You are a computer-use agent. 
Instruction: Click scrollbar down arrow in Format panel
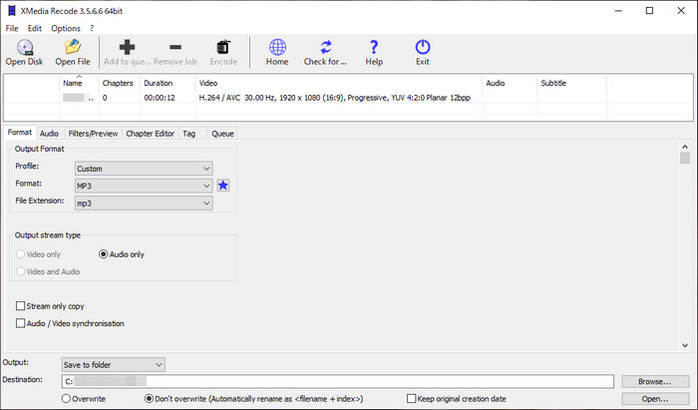coord(685,345)
